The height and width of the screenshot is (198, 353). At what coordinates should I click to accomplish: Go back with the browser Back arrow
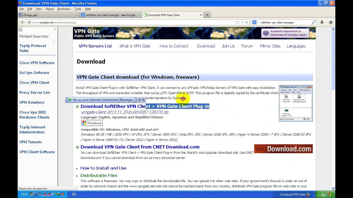coord(22,23)
